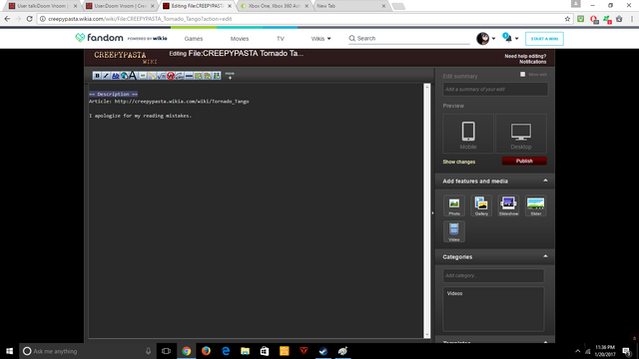Switch to New Tab browser tab
Viewport: 639px width, 359px height.
pyautogui.click(x=350, y=6)
